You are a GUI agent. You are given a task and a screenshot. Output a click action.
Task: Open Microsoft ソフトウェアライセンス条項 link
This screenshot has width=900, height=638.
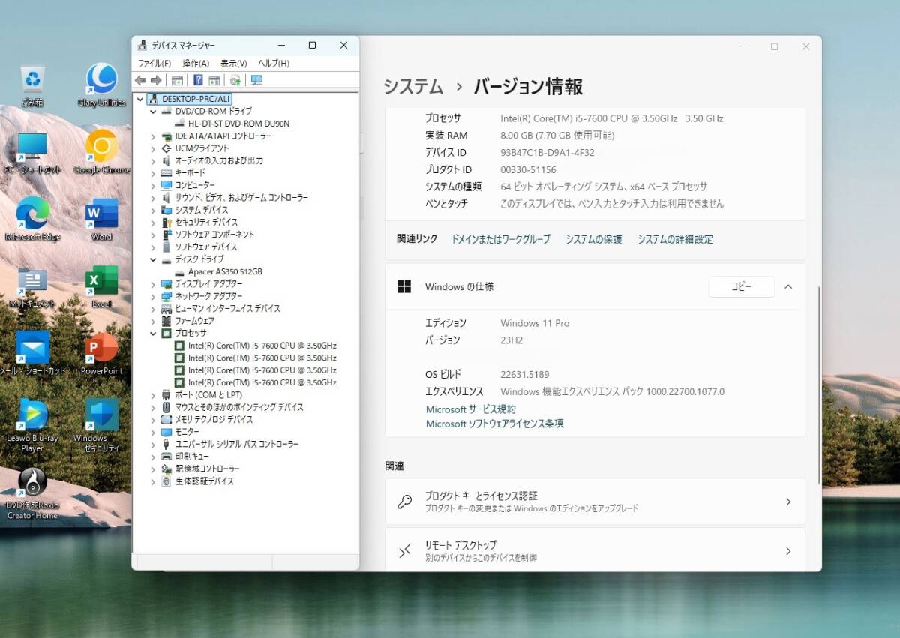495,424
